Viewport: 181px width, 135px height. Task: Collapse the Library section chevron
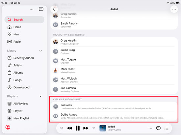point(40,51)
